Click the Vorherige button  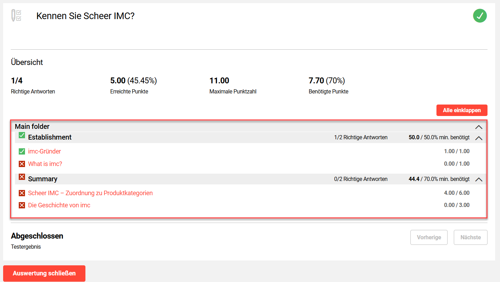(x=429, y=238)
